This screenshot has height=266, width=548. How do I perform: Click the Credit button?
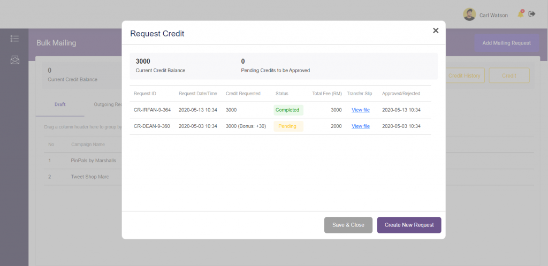point(509,75)
